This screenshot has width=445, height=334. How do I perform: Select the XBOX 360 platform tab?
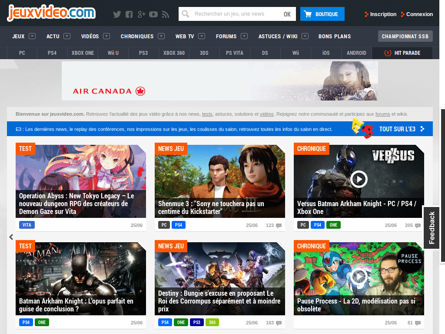(174, 53)
